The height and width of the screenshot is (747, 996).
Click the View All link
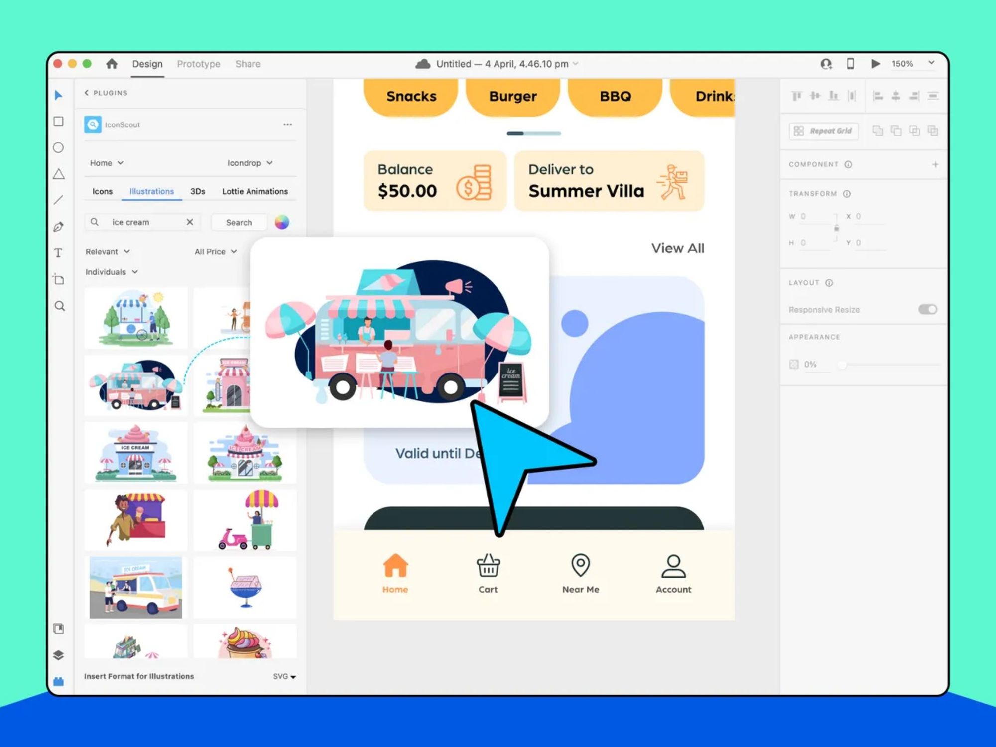[677, 248]
